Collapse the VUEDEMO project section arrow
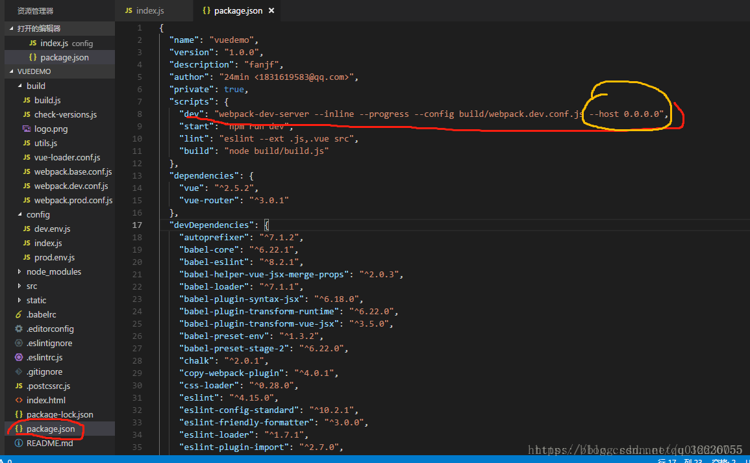Image resolution: width=750 pixels, height=463 pixels. pyautogui.click(x=12, y=71)
